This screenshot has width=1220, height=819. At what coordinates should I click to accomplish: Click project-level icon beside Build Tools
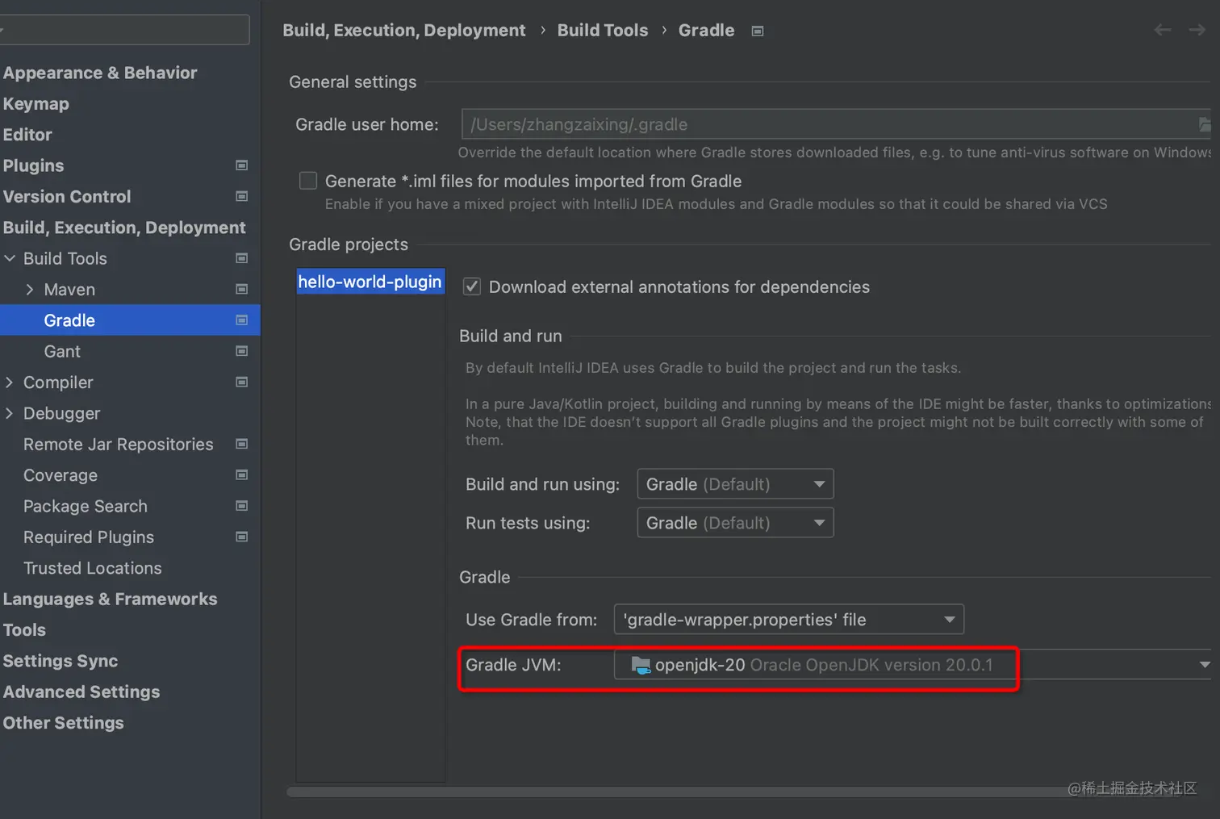point(241,258)
